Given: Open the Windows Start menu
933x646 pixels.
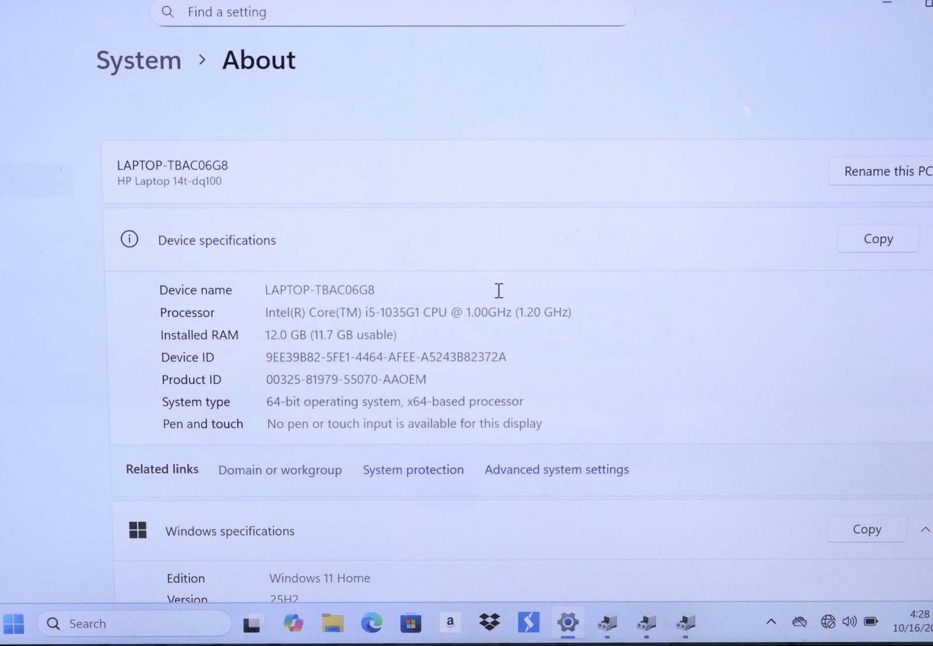Looking at the screenshot, I should click(x=14, y=624).
